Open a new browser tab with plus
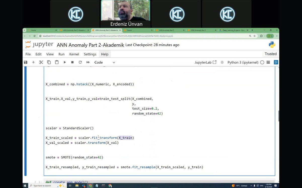The image size is (302, 188). pos(252,30)
